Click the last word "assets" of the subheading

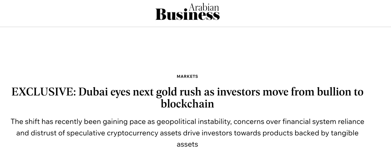(x=187, y=144)
